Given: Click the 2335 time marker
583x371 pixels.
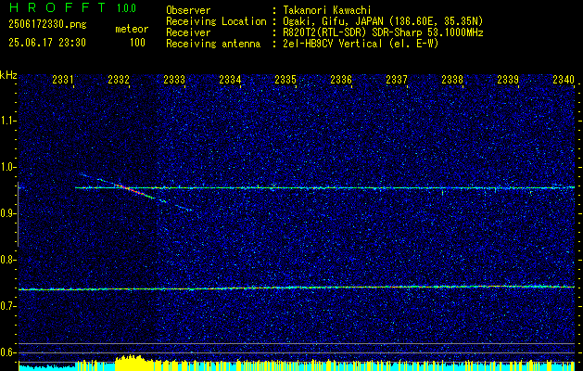Looking at the screenshot, I should tap(285, 79).
